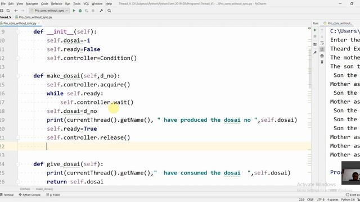360x202 pixels.
Task: Select the Pro_cons_without tab in Run panel
Action: tap(337, 23)
